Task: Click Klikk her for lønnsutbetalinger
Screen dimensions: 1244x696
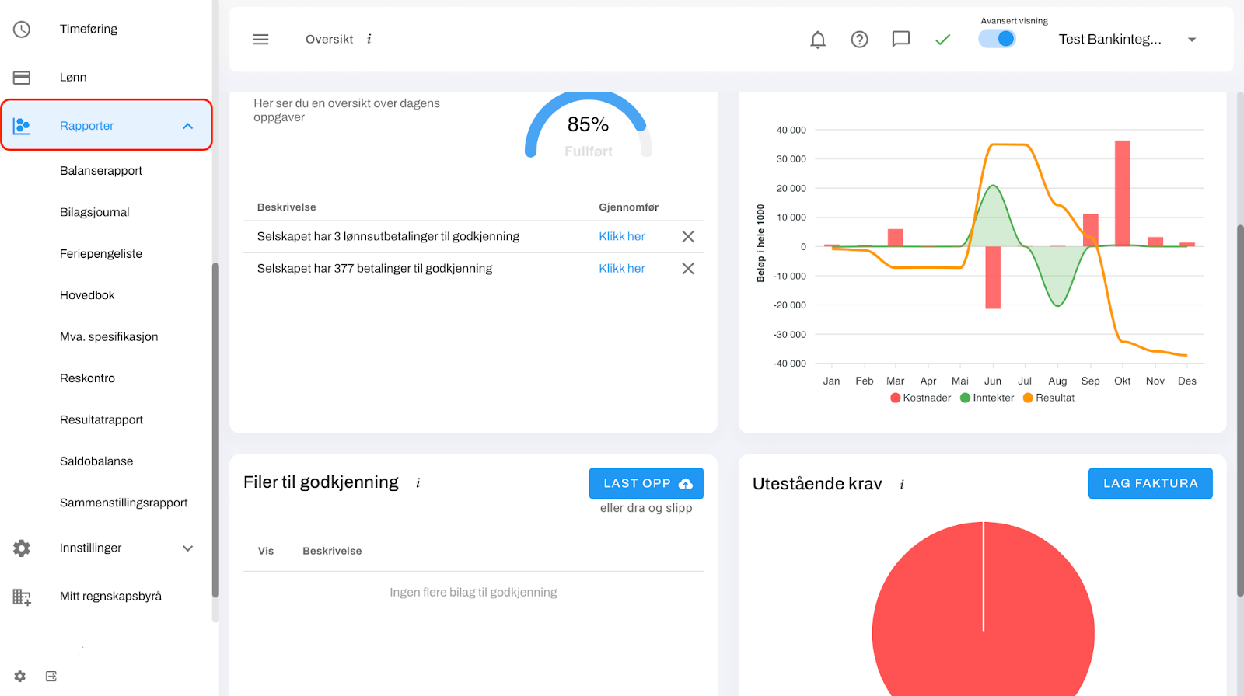Action: [x=622, y=237]
